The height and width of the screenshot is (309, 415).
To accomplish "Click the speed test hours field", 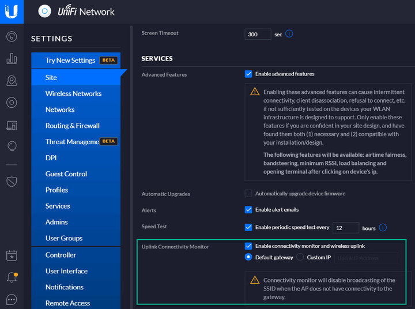I will [x=346, y=228].
